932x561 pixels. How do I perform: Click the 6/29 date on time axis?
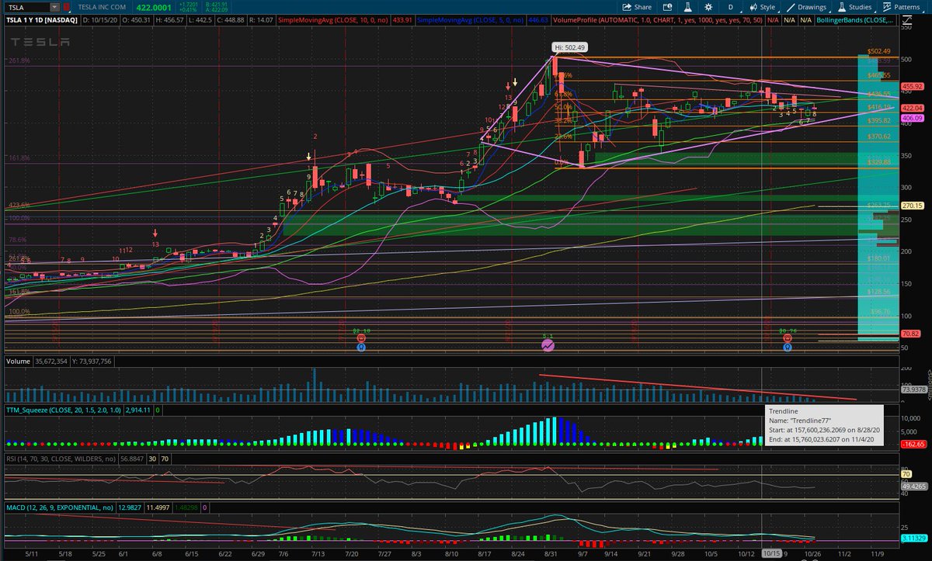pyautogui.click(x=258, y=553)
